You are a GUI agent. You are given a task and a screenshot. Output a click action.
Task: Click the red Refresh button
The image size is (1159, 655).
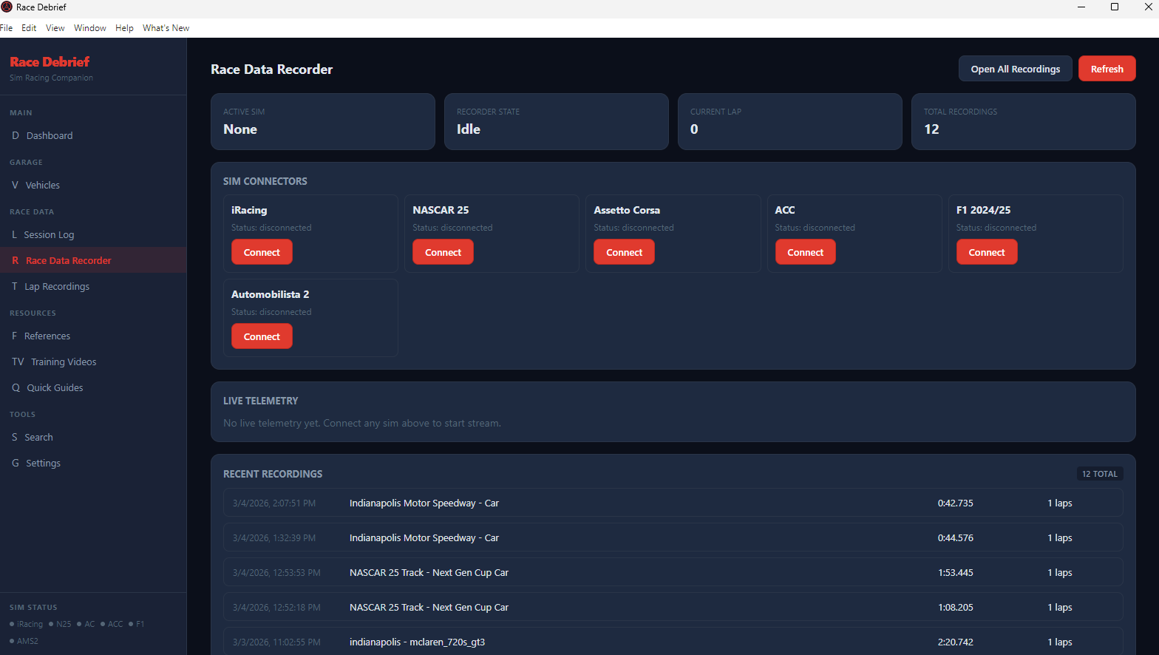tap(1107, 69)
